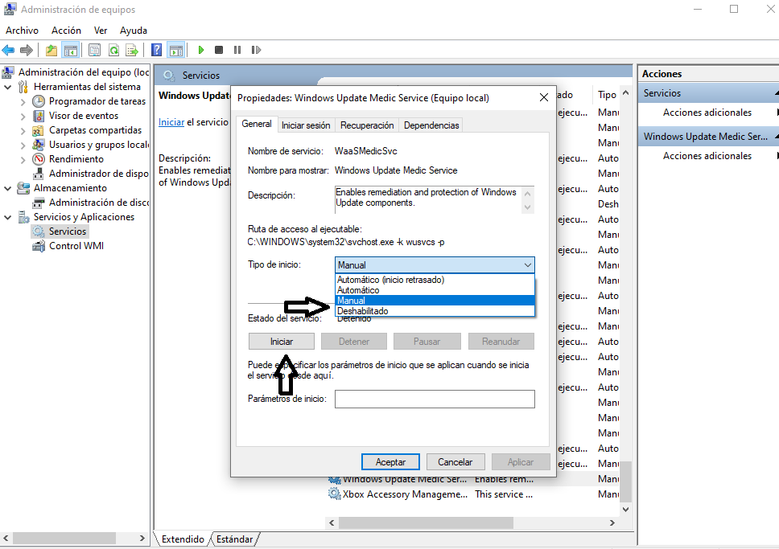The height and width of the screenshot is (549, 779).
Task: Choose Automático (inicio retrasado) option
Action: 435,280
